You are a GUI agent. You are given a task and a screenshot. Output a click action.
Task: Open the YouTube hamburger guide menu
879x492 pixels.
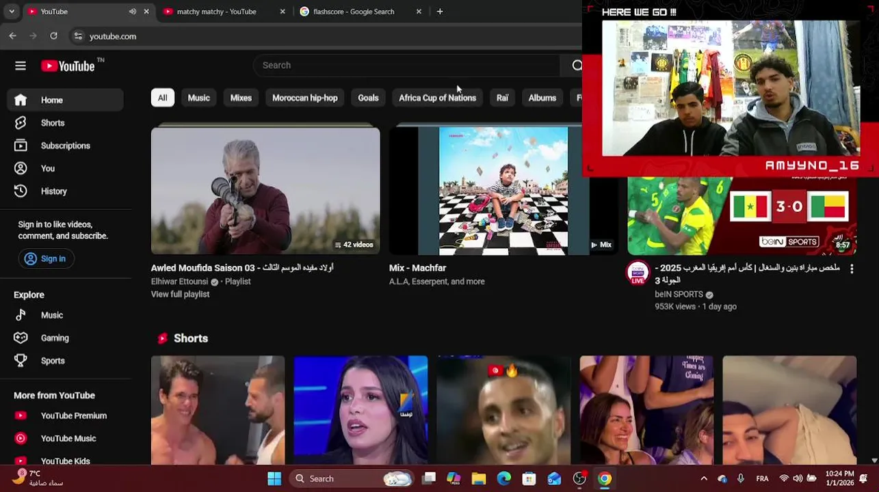point(21,66)
